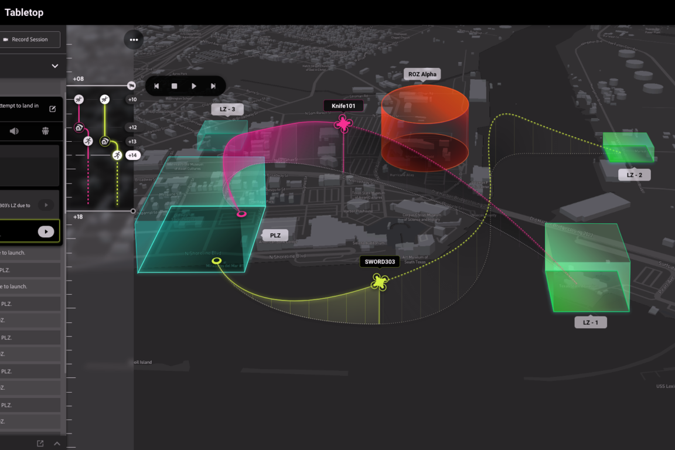
Task: Collapse the bottom panel with up chevron
Action: pyautogui.click(x=57, y=444)
